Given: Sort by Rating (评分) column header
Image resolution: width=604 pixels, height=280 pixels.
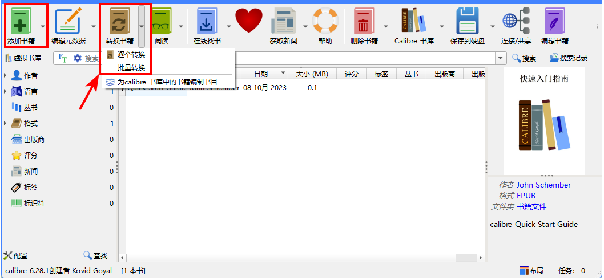Looking at the screenshot, I should (351, 74).
